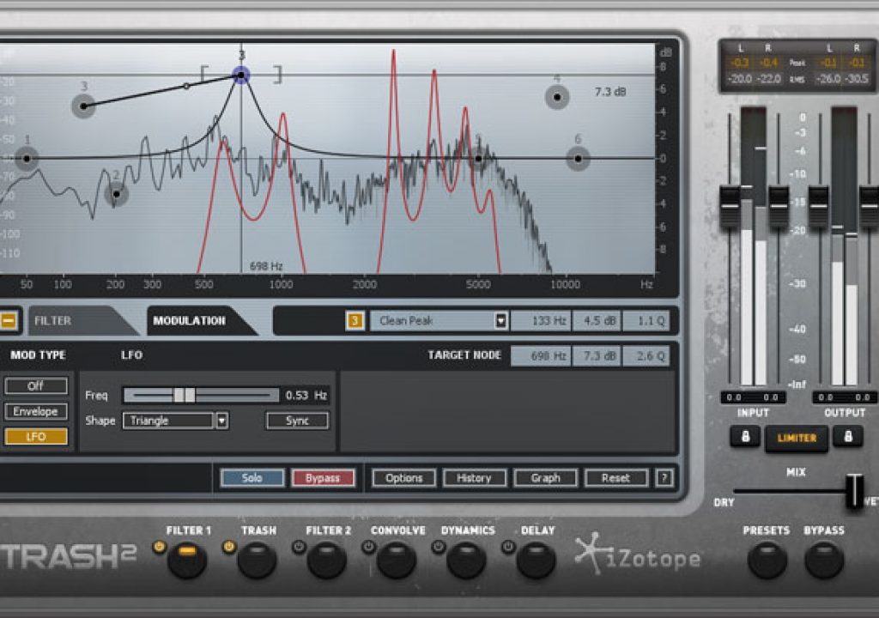Click the modulation curve midpoint handle

pyautogui.click(x=186, y=87)
